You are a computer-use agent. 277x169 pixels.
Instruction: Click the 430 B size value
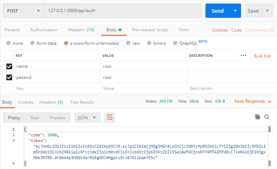tap(220, 101)
